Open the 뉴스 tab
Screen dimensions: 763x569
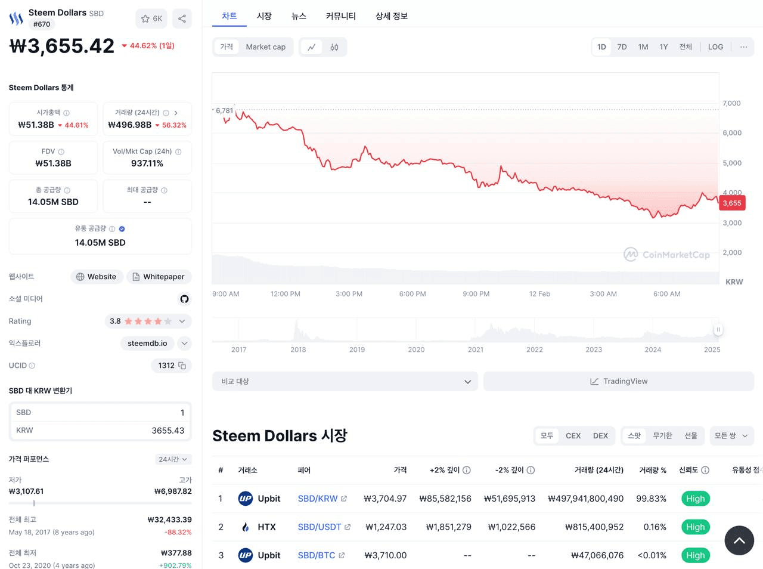pos(299,16)
